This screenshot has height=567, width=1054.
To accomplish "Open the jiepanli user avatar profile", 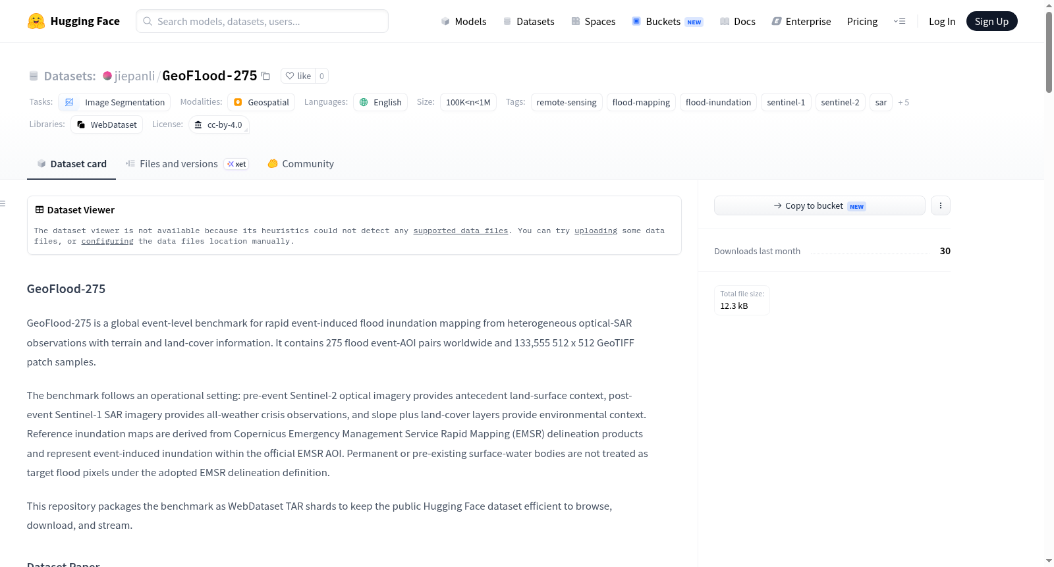I will (x=107, y=76).
